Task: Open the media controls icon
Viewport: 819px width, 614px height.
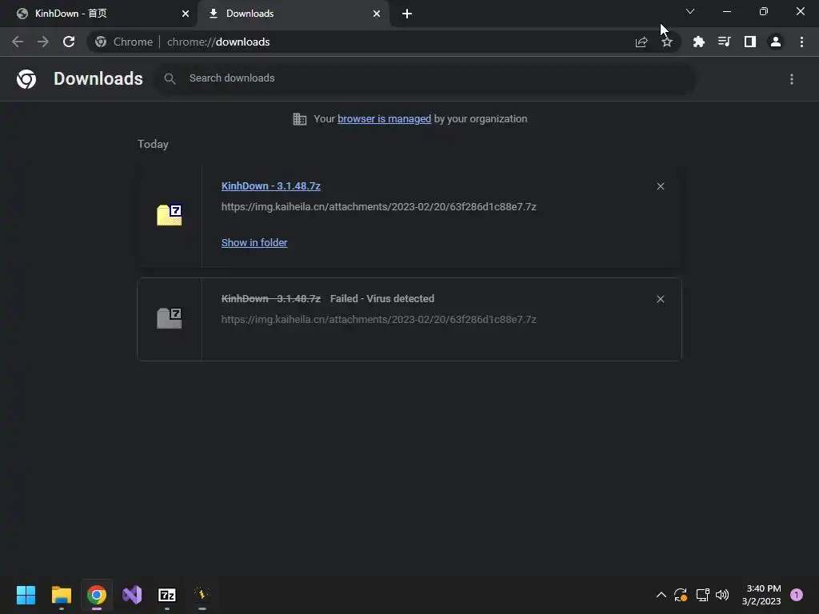Action: (x=724, y=42)
